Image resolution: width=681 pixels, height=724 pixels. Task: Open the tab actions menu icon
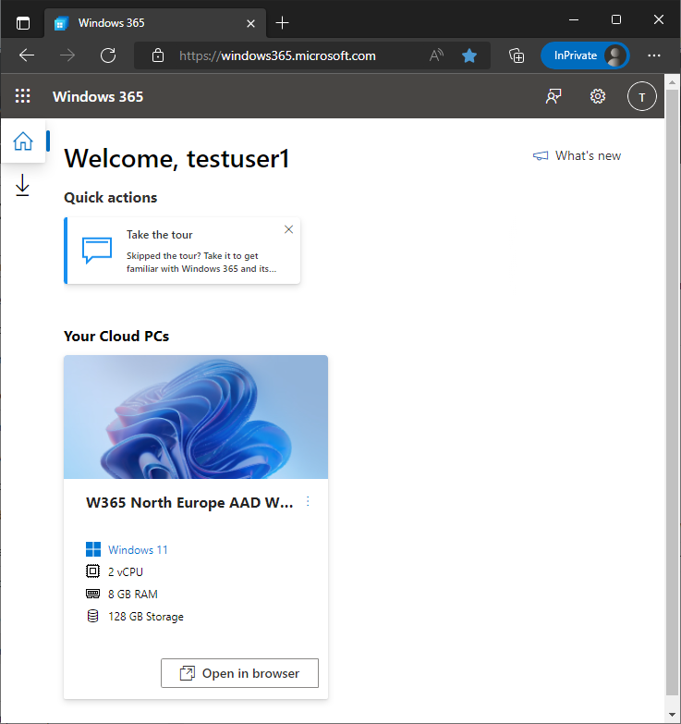click(22, 22)
